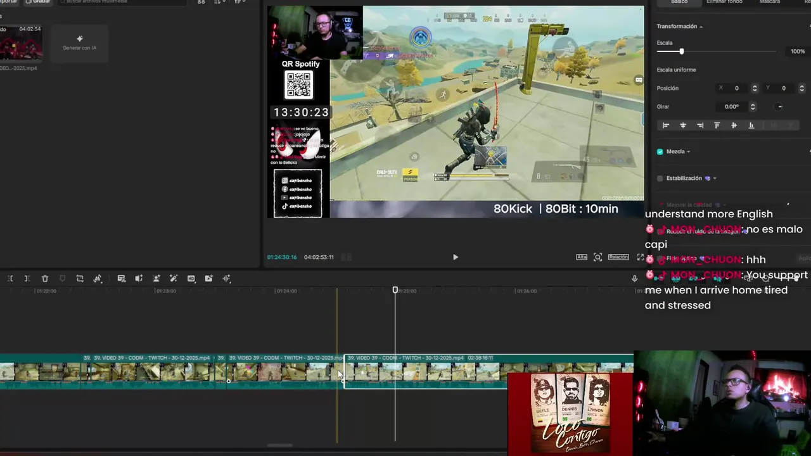811x456 pixels.
Task: Click the AI video generation icon in toolbar
Action: point(208,279)
